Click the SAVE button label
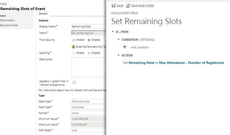The height and width of the screenshot is (135, 230). pyautogui.click(x=120, y=6)
